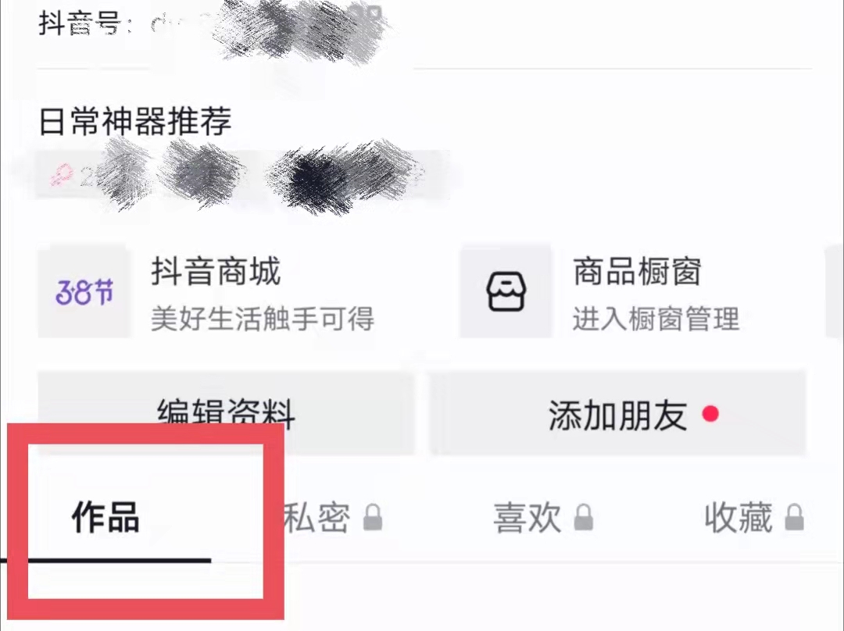Tap the 美好生活触手可得 subtitle text
Screen dimensions: 844x631
tap(263, 319)
